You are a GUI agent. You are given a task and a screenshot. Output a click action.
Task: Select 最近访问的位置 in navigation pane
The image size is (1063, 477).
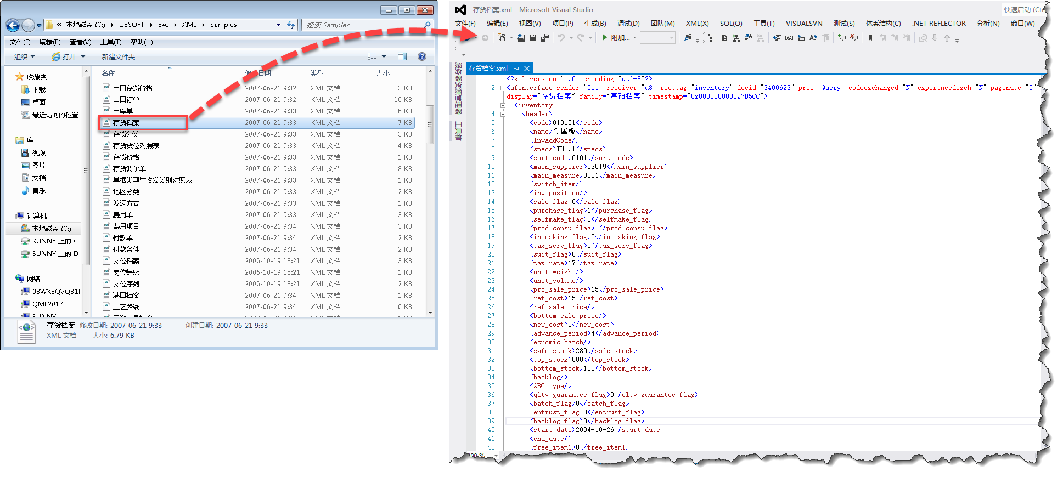(x=49, y=115)
